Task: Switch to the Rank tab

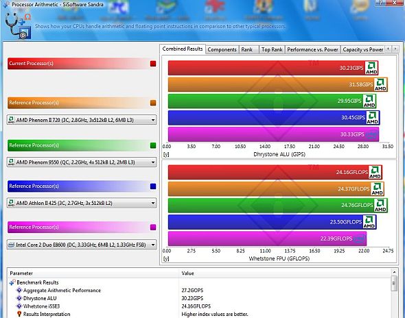Action: click(248, 49)
